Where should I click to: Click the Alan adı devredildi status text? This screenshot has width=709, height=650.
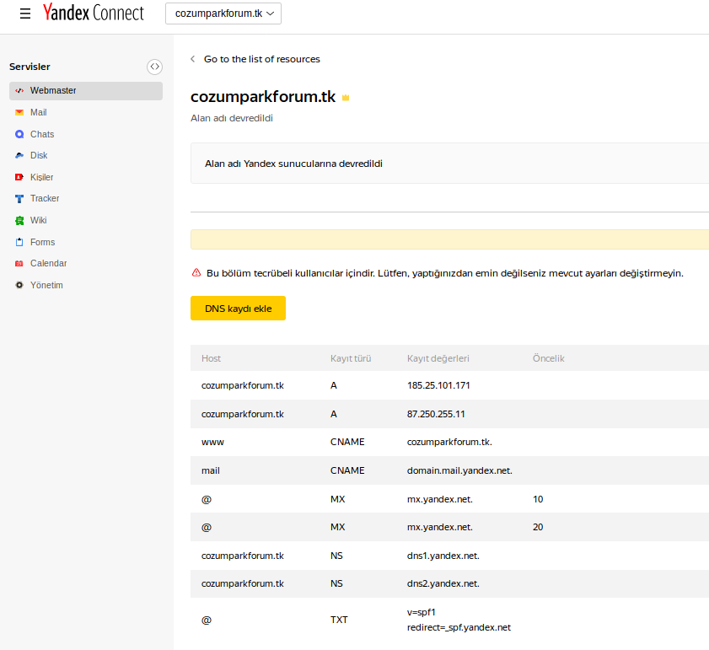[x=232, y=119]
